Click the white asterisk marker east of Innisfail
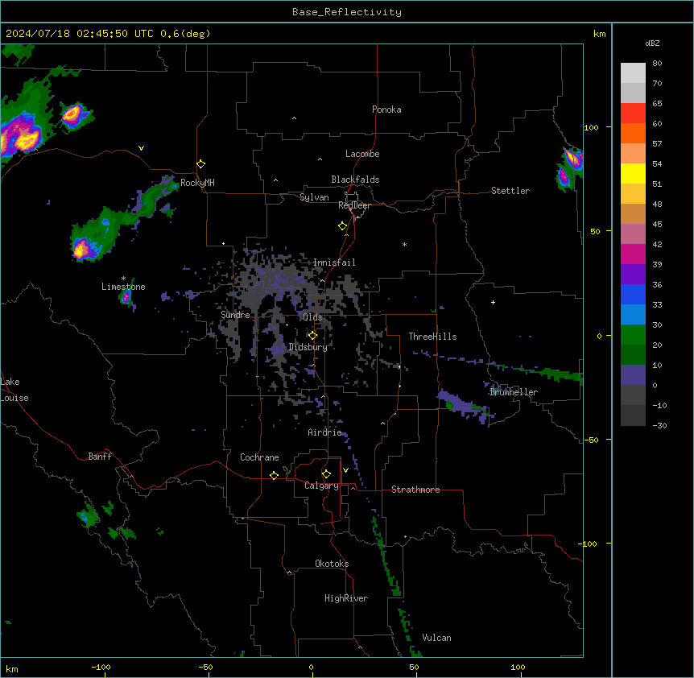 [x=404, y=244]
